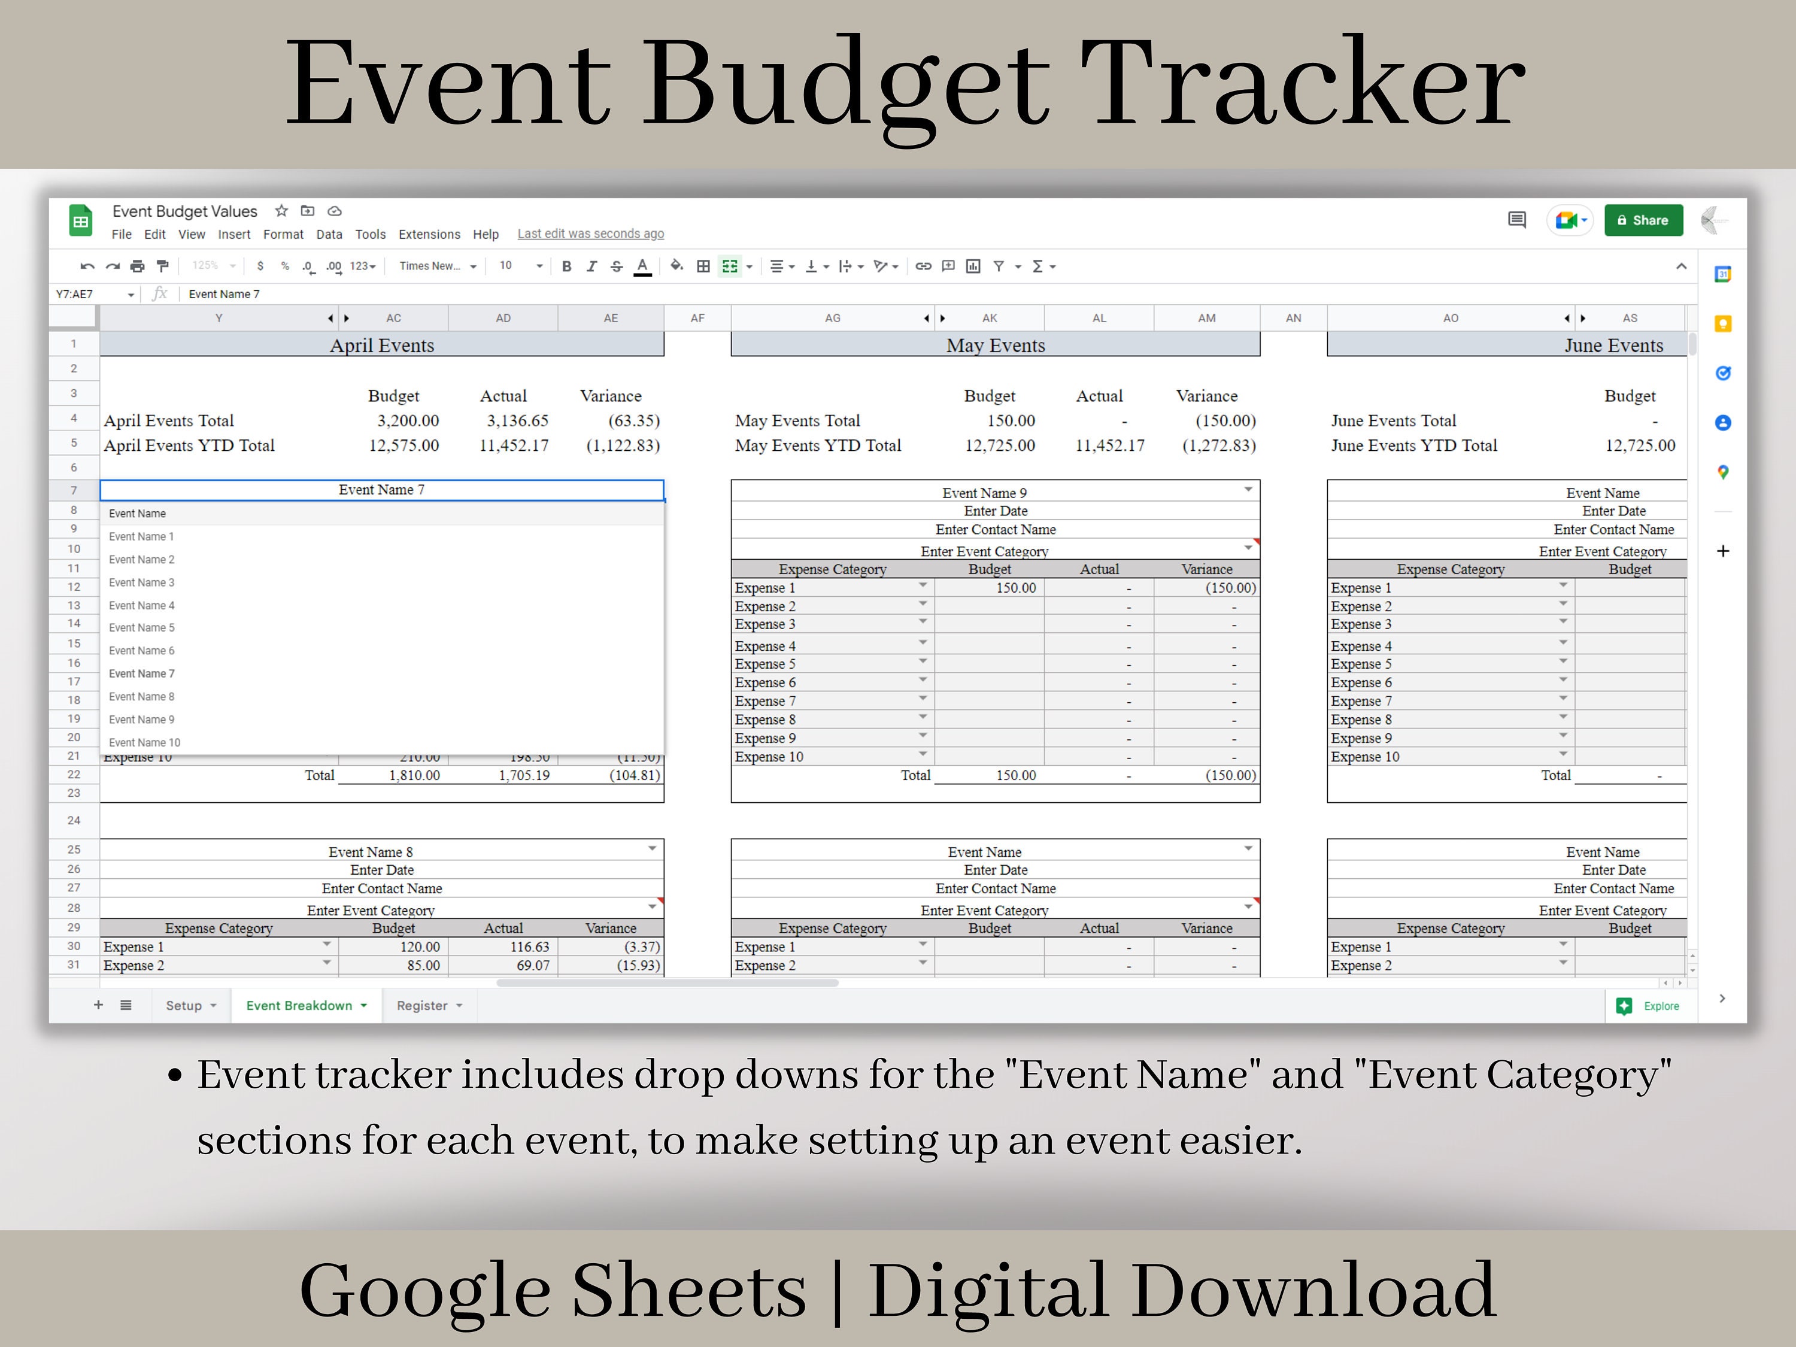Toggle italic formatting in the toolbar
1796x1347 pixels.
point(592,265)
